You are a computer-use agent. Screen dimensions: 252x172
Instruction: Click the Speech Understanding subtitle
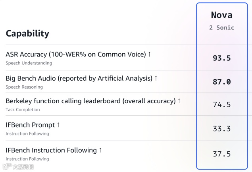click(29, 63)
